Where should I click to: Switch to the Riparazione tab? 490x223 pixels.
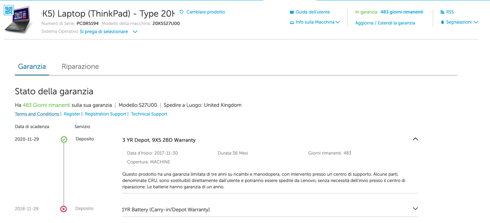click(x=80, y=66)
